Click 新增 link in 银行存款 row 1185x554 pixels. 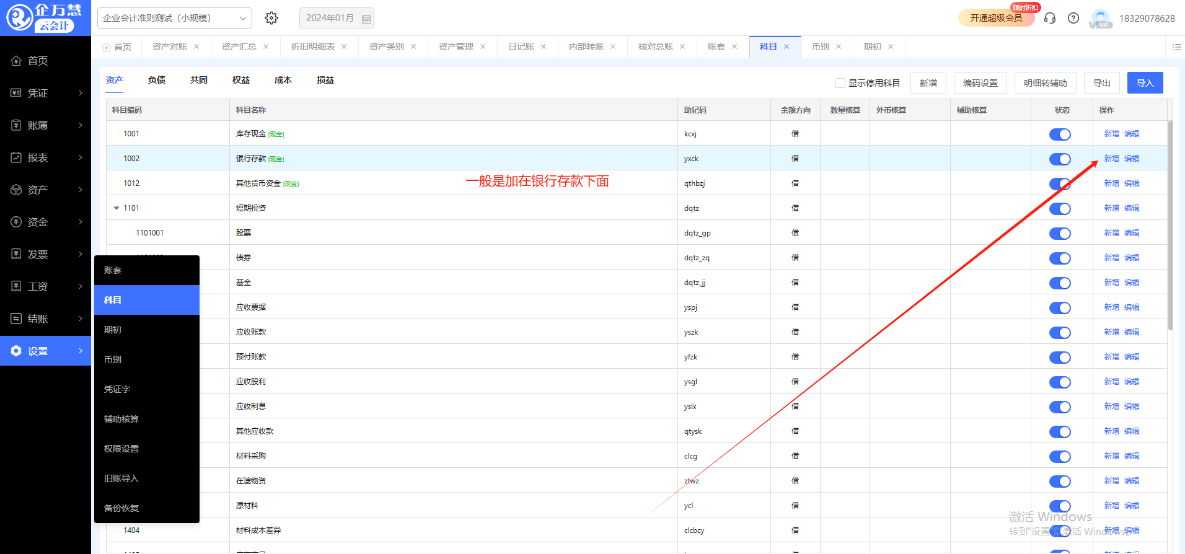tap(1112, 159)
